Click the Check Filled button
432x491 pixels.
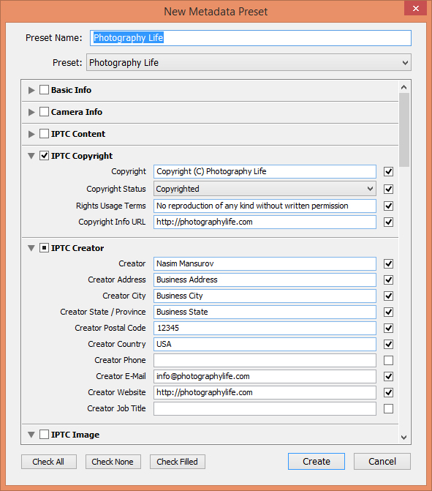(x=178, y=462)
